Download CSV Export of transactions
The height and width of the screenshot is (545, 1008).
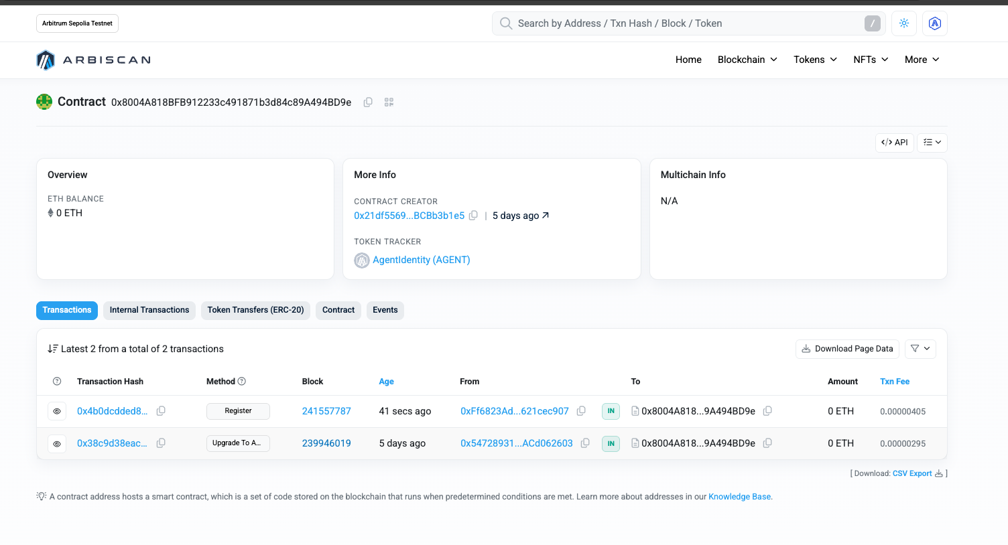[912, 473]
